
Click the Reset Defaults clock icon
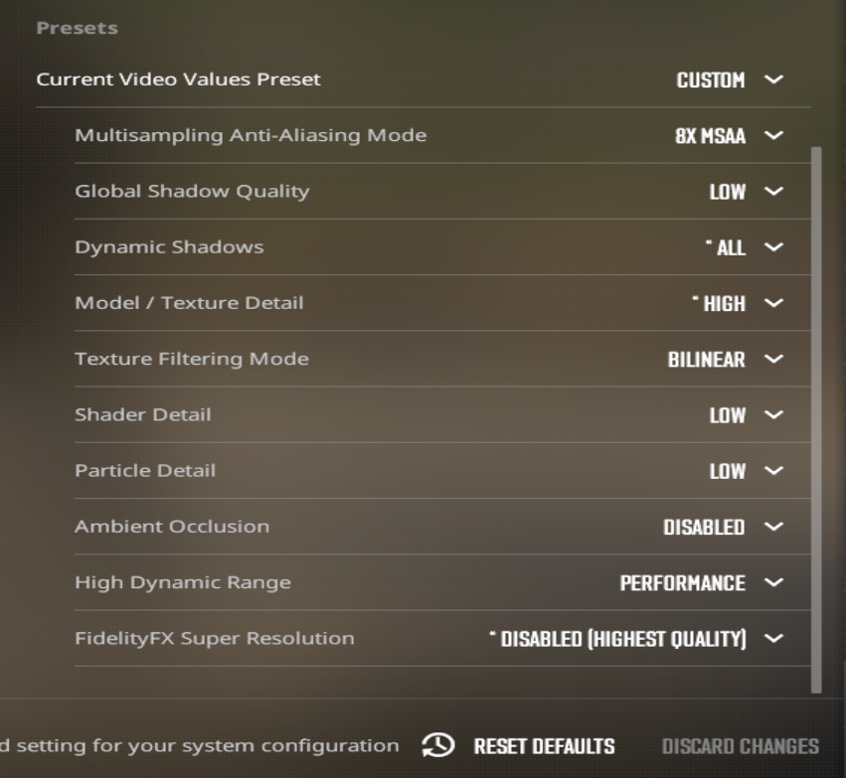[x=437, y=746]
